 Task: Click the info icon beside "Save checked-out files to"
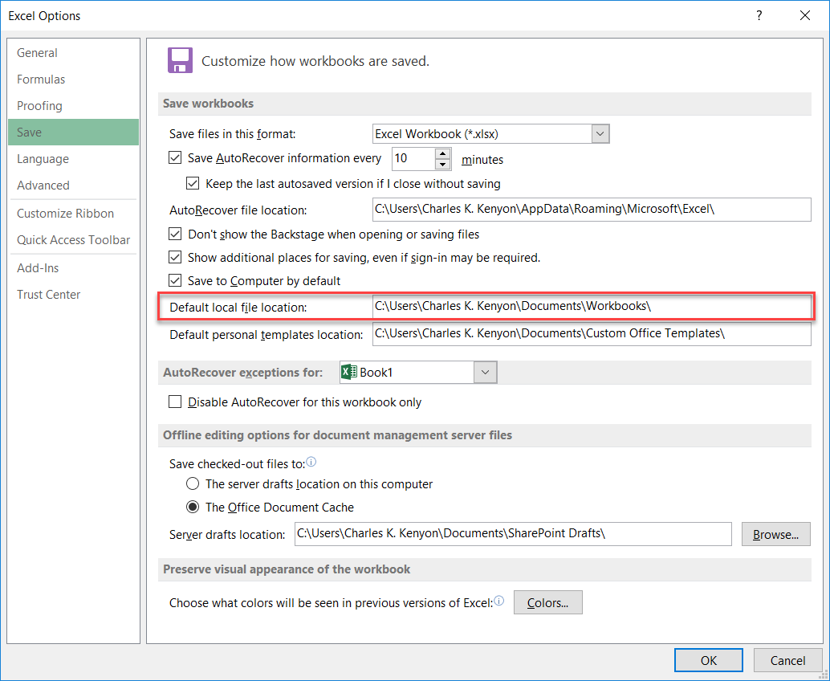(x=311, y=462)
